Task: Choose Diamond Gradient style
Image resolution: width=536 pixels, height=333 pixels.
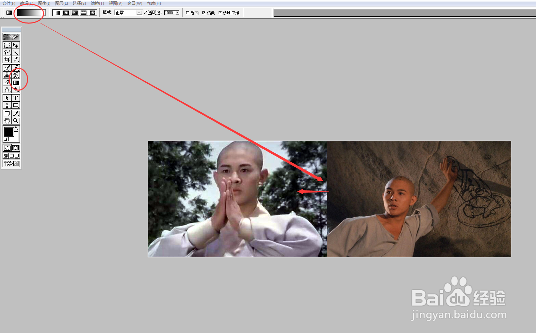Action: click(93, 13)
